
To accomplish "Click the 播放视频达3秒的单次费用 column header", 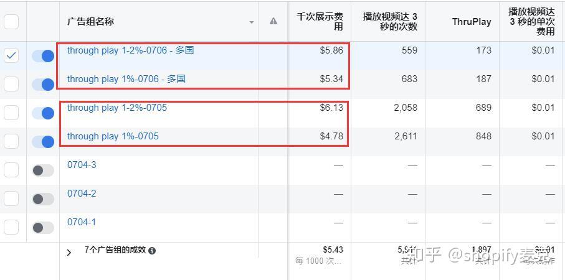I will click(531, 22).
